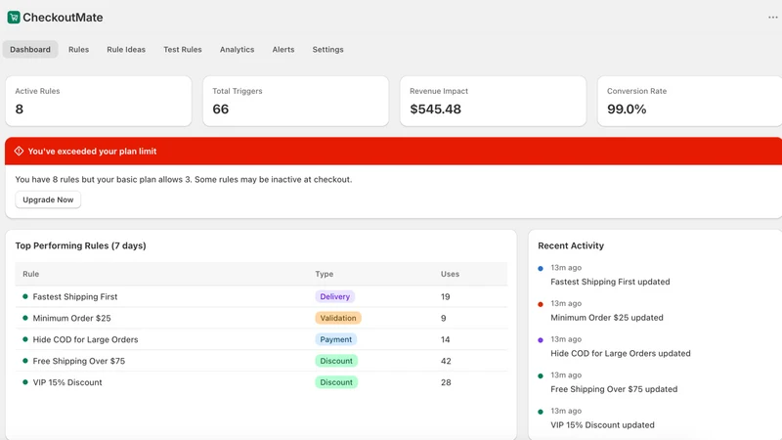Select the Total Triggers card
The height and width of the screenshot is (440, 782).
click(296, 102)
